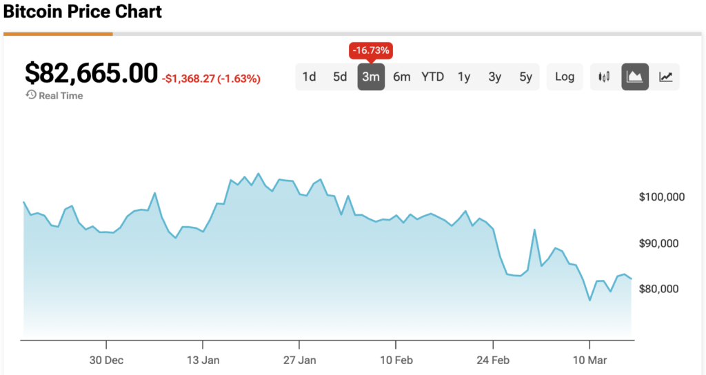Show the 6m price history
Screen dimensions: 706x375
point(402,77)
